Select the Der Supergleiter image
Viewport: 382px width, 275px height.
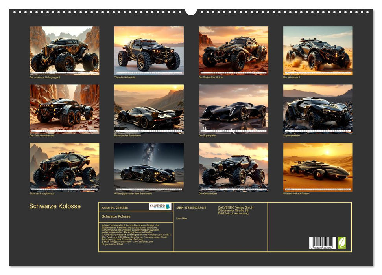(233, 109)
